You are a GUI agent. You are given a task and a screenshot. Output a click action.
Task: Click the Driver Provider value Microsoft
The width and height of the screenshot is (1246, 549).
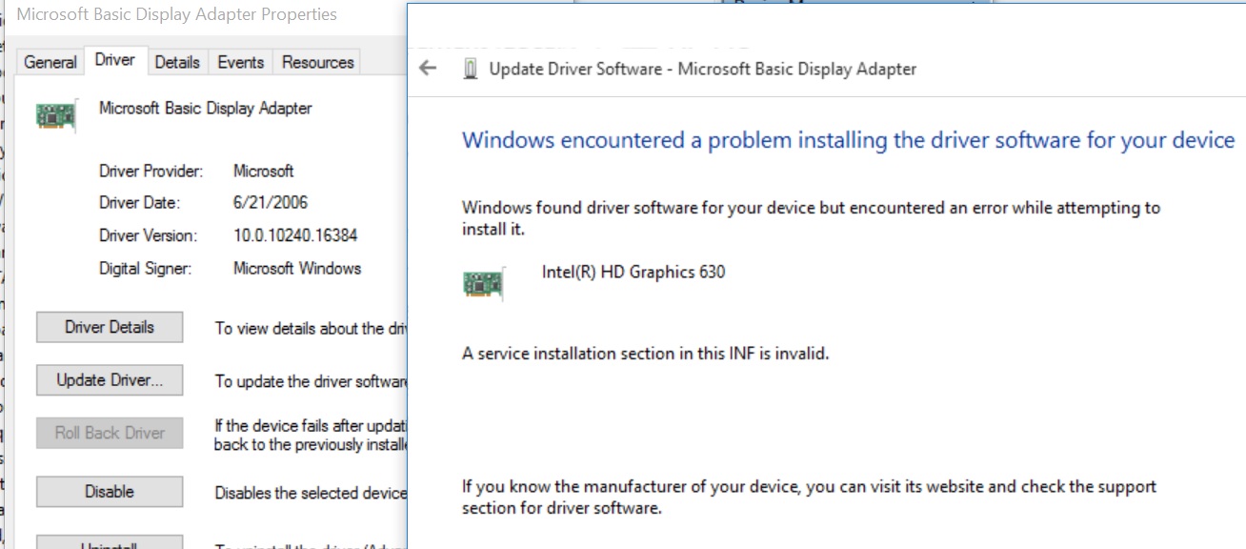[x=264, y=172]
